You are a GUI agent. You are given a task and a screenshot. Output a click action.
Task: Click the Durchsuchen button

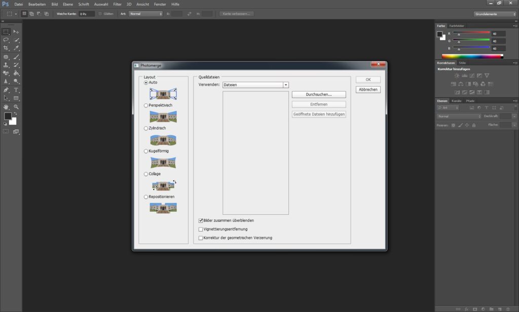(x=318, y=95)
